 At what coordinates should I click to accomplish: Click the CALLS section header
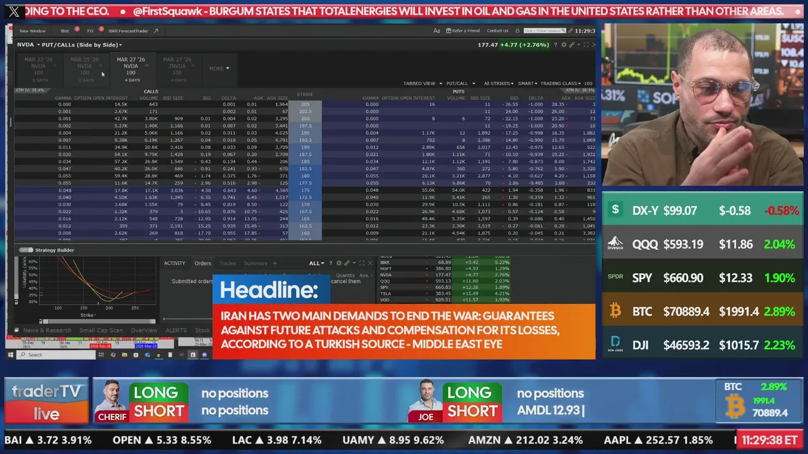point(151,91)
